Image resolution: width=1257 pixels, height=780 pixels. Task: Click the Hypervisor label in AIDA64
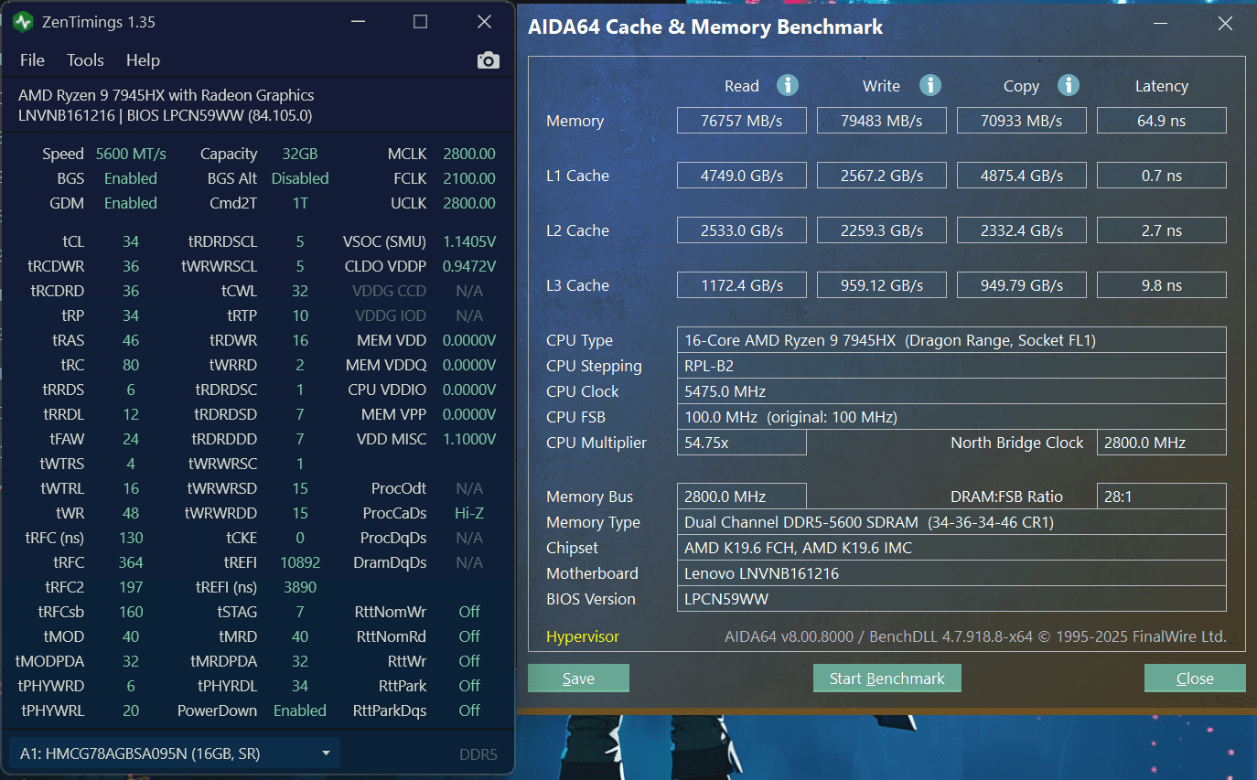coord(583,636)
